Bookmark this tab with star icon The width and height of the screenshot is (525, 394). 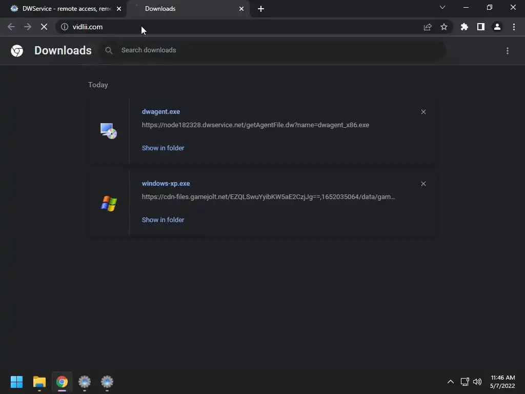pos(444,27)
